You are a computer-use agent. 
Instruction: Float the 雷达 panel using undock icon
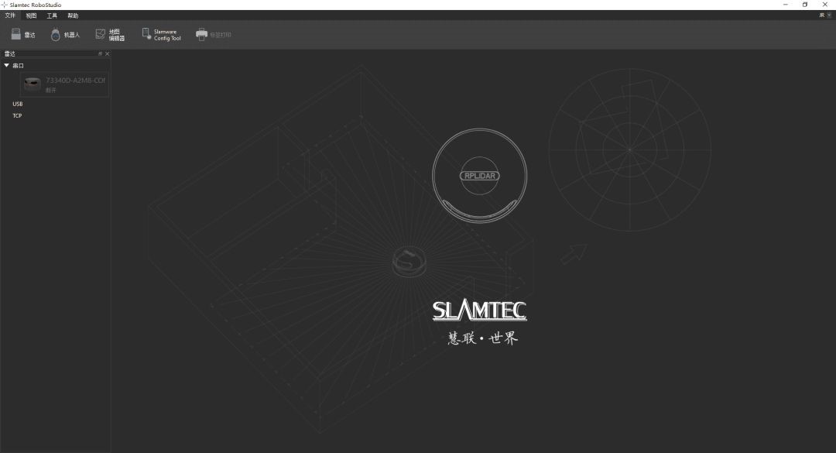click(100, 54)
